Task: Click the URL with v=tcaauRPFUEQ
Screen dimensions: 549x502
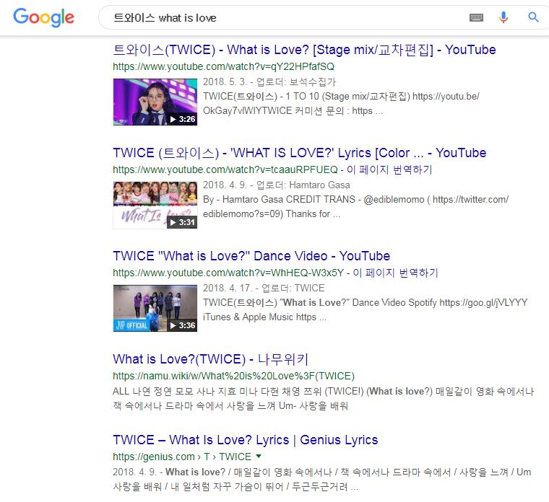Action: [x=225, y=169]
